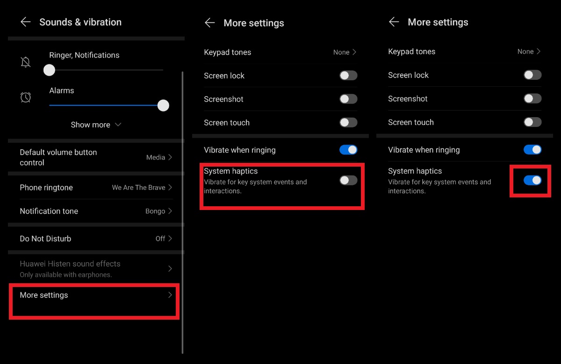Tap the muted bell ringer icon
561x364 pixels.
pyautogui.click(x=26, y=62)
